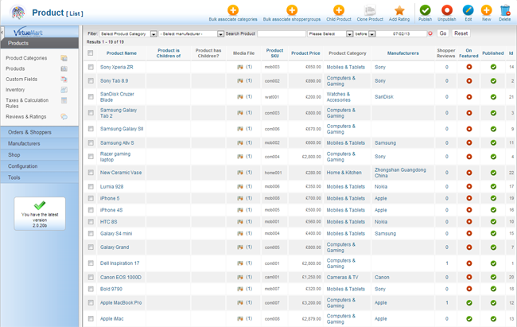Click the Delete trash icon

point(505,11)
